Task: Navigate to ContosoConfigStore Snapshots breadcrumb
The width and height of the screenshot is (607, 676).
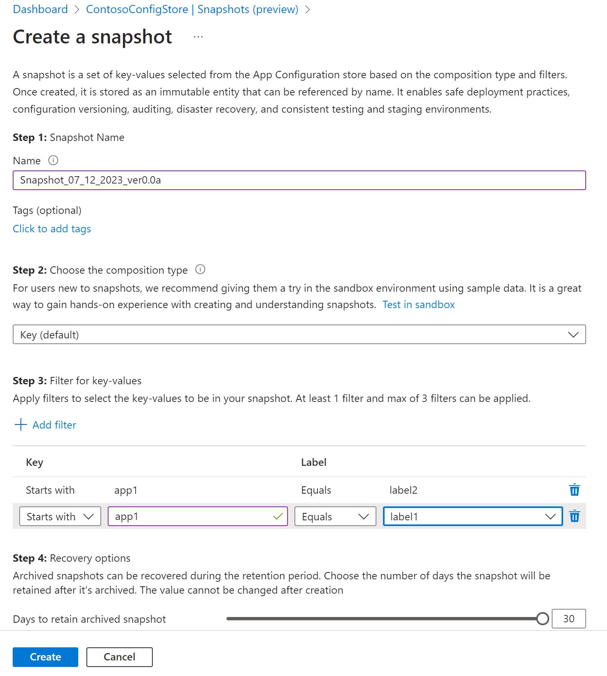Action: (192, 9)
